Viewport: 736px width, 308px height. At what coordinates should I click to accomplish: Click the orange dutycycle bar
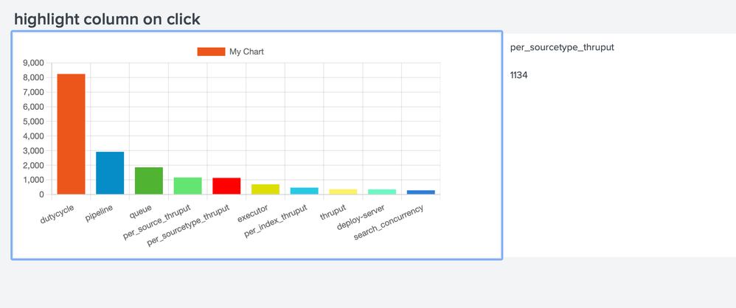[x=72, y=134]
